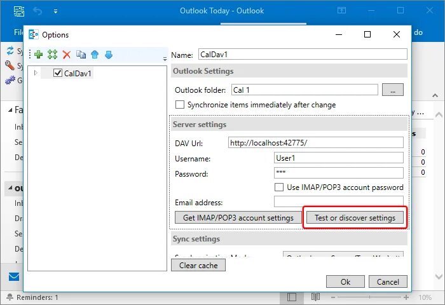Enable Synchronize items immediately after change
The width and height of the screenshot is (445, 305).
(x=180, y=105)
